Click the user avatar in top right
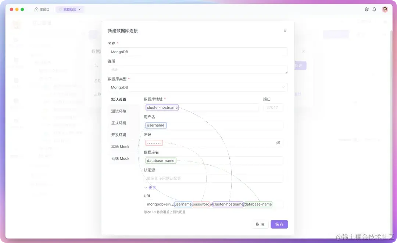Viewport: 397px width, 243px height. point(385,9)
